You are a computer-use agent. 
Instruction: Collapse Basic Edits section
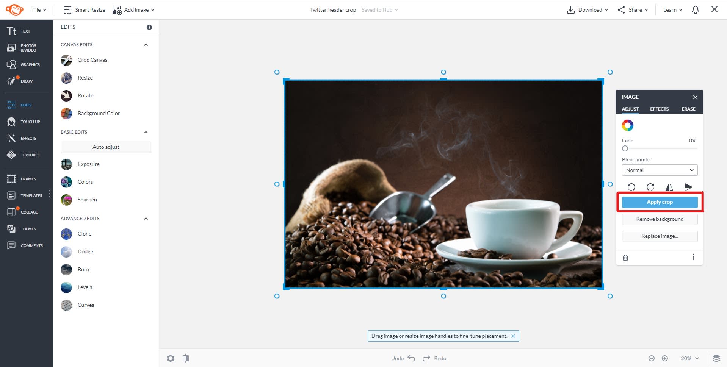tap(146, 132)
